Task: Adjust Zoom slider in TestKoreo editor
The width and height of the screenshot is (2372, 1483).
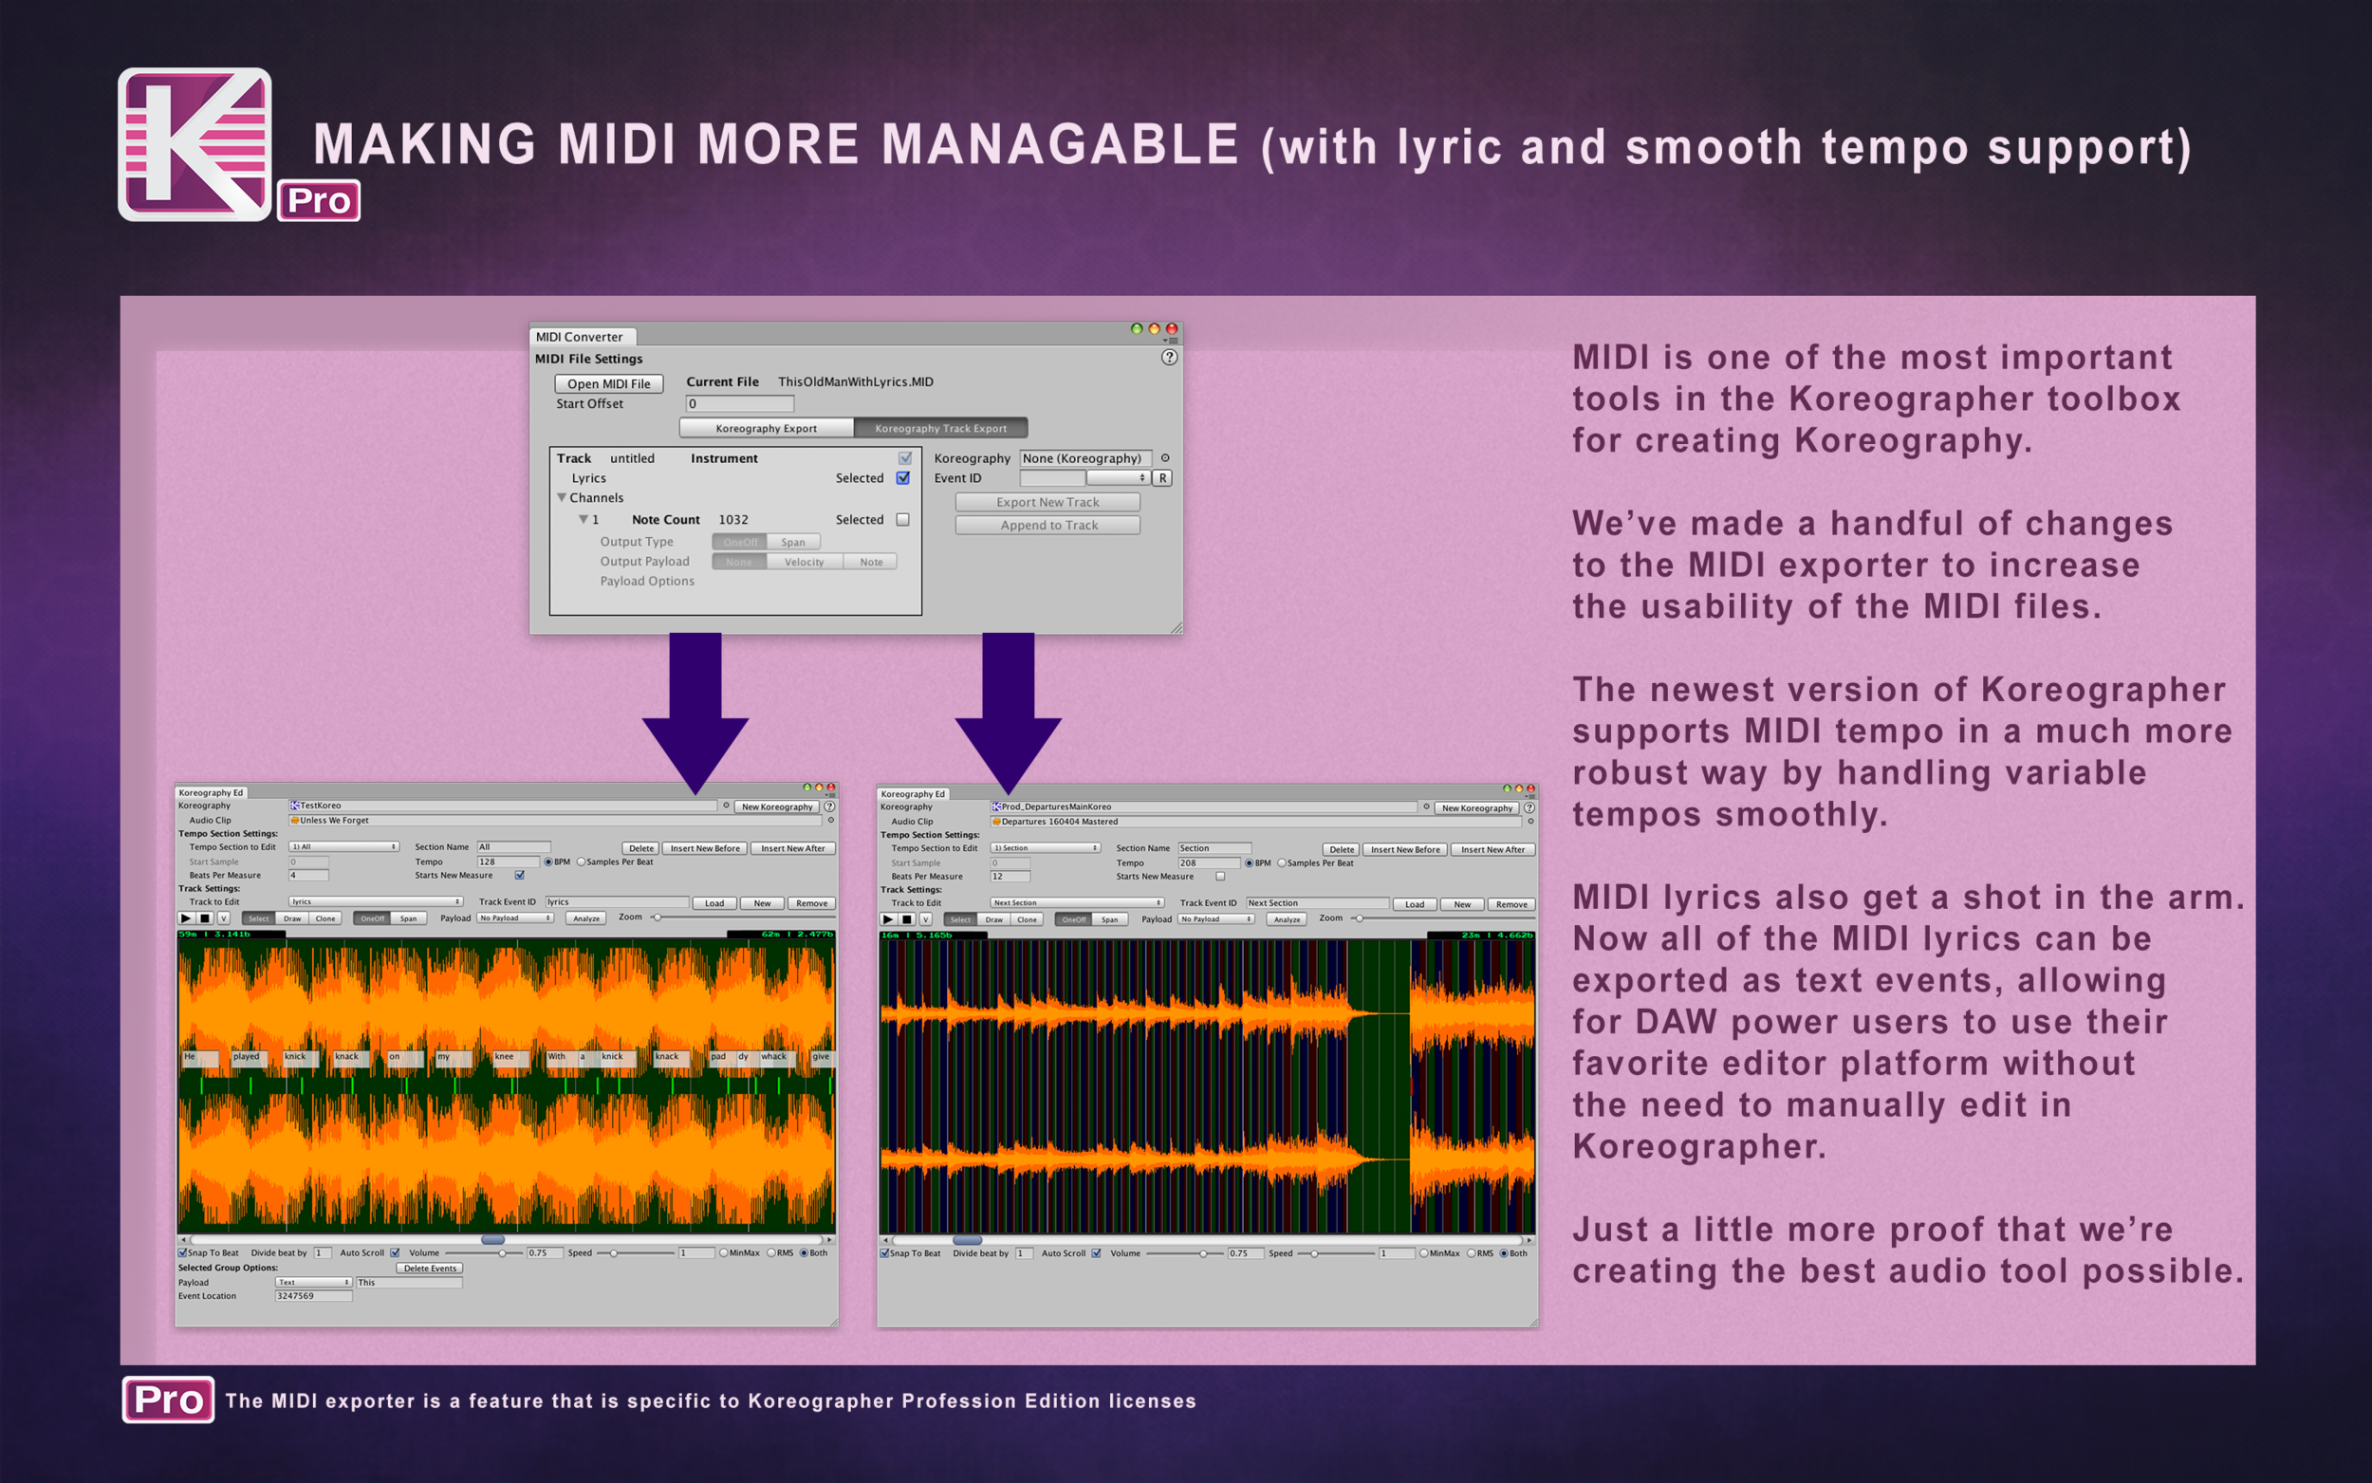Action: click(744, 918)
